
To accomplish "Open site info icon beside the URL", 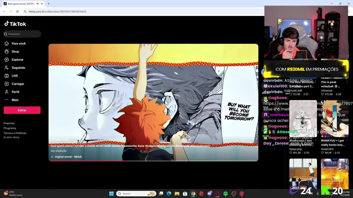I will (25, 12).
